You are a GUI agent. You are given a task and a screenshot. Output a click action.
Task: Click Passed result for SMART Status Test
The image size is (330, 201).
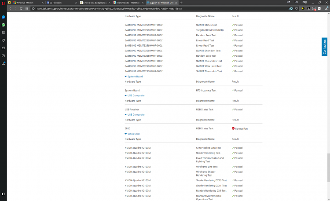237,25
